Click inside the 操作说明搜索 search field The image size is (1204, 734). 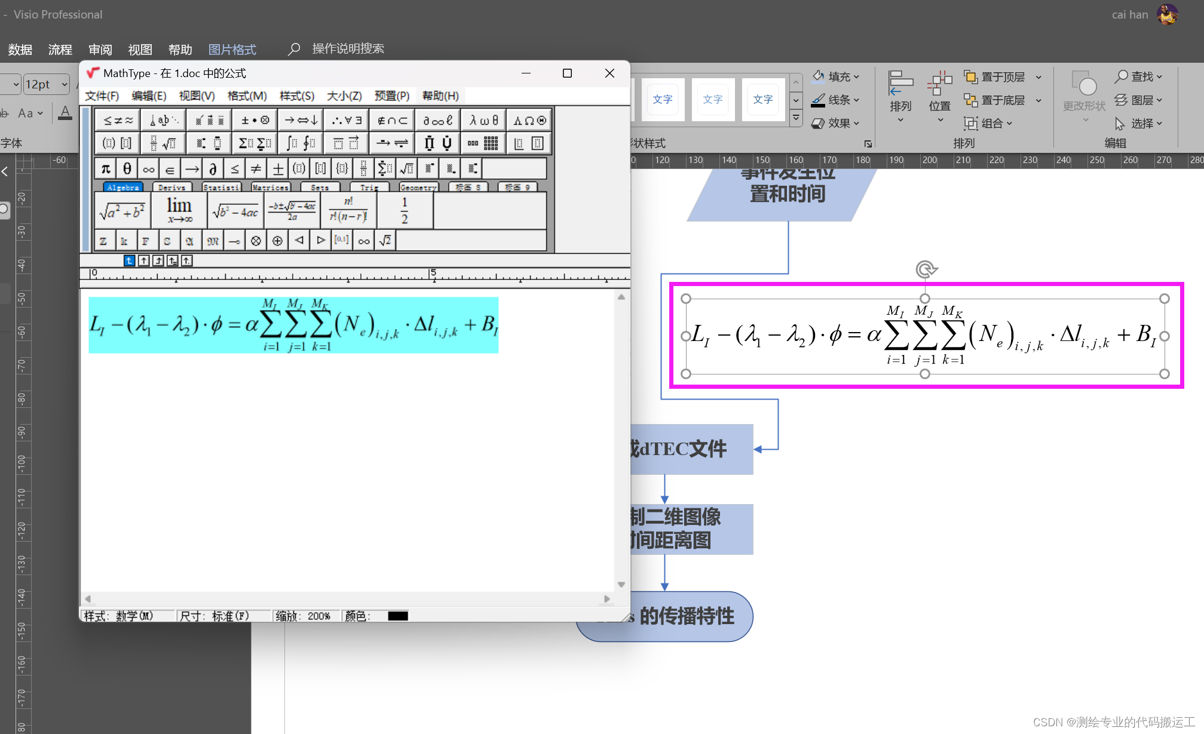tap(348, 48)
